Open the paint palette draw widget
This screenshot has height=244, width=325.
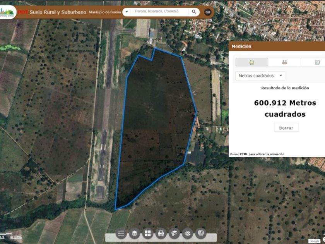[x=187, y=234]
